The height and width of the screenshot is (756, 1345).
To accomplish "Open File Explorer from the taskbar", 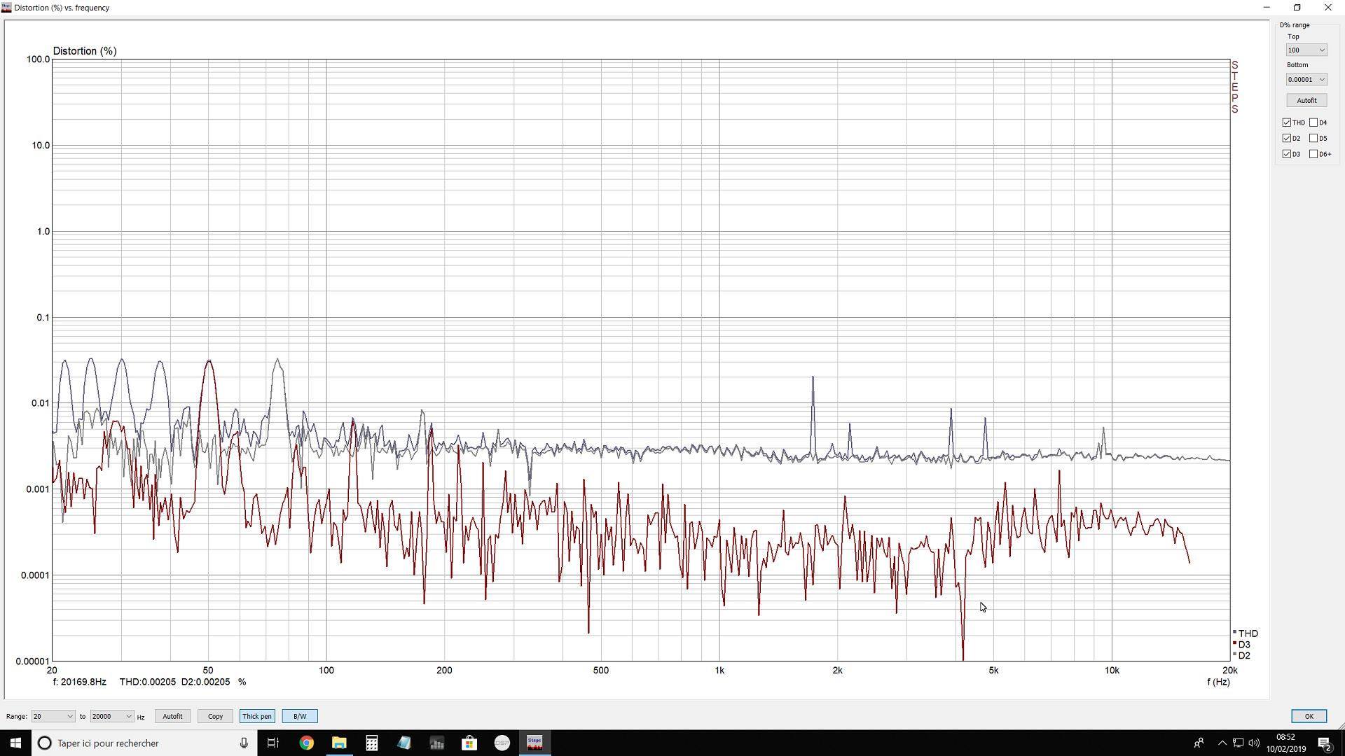I will 339,743.
